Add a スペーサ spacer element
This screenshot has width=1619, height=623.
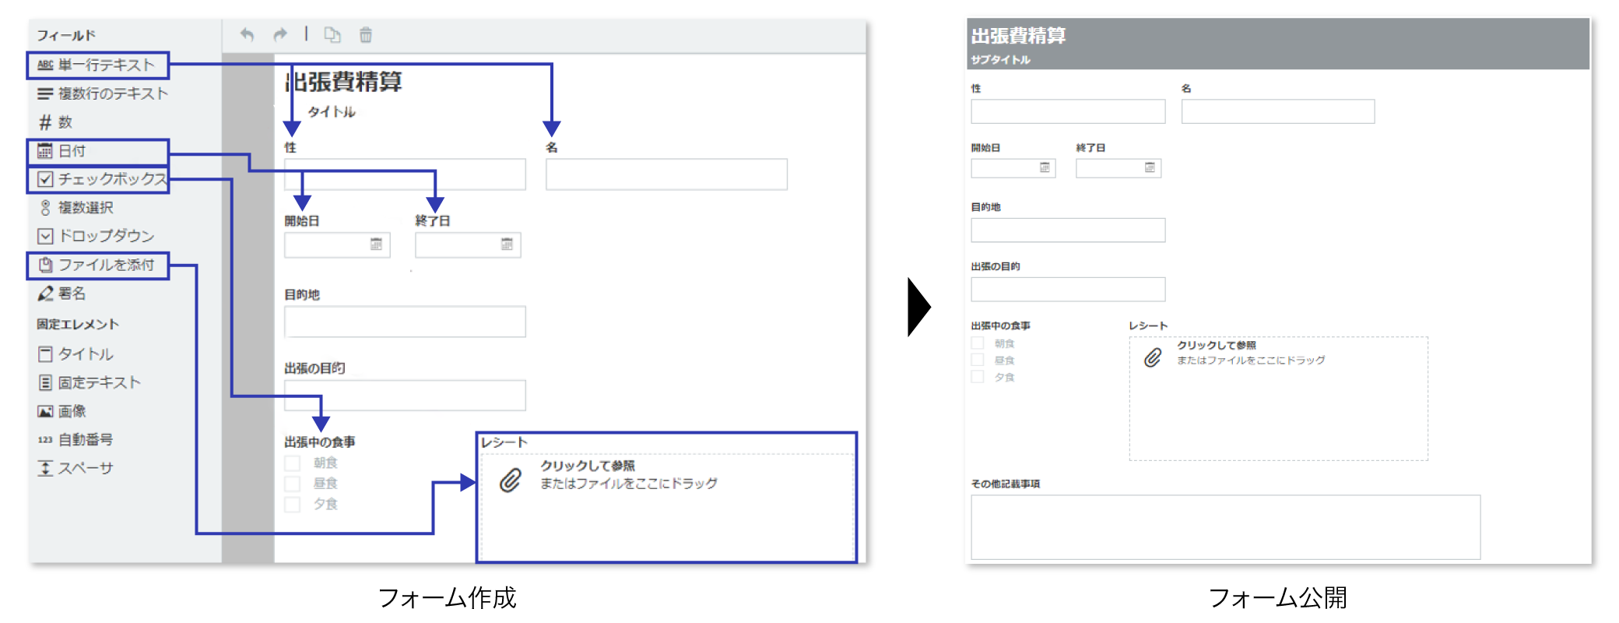pyautogui.click(x=76, y=468)
